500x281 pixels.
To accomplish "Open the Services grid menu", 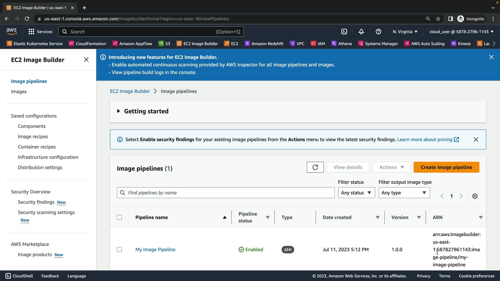I will coord(40,31).
